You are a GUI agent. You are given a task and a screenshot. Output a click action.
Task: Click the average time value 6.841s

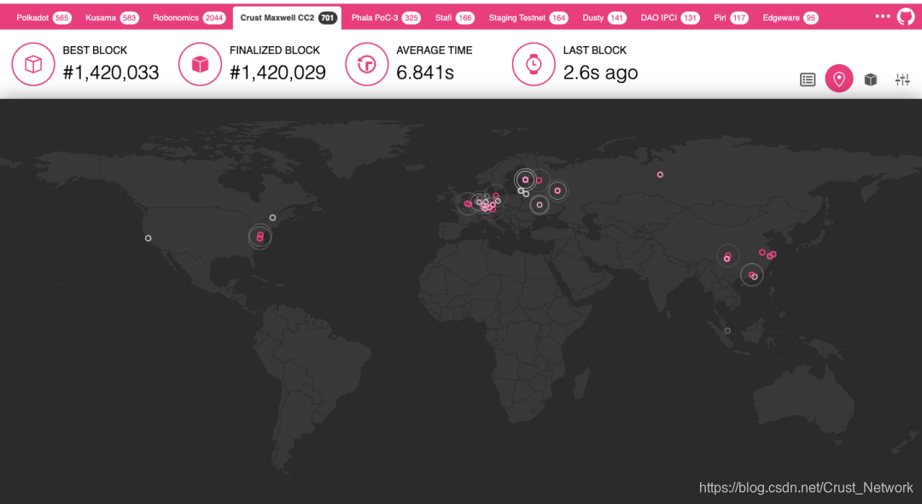coord(425,73)
